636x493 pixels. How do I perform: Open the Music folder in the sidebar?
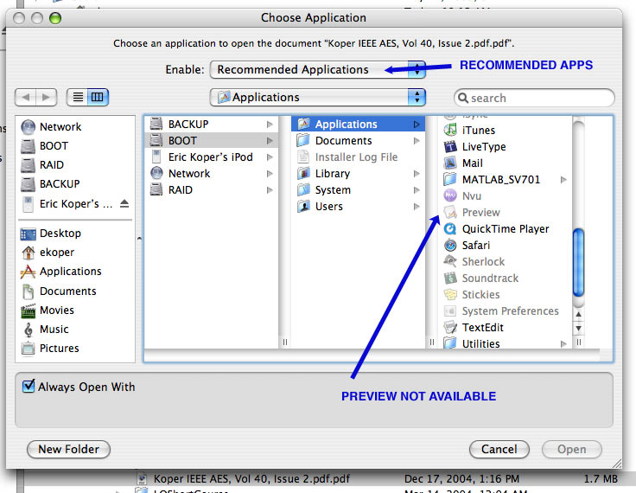[x=54, y=330]
